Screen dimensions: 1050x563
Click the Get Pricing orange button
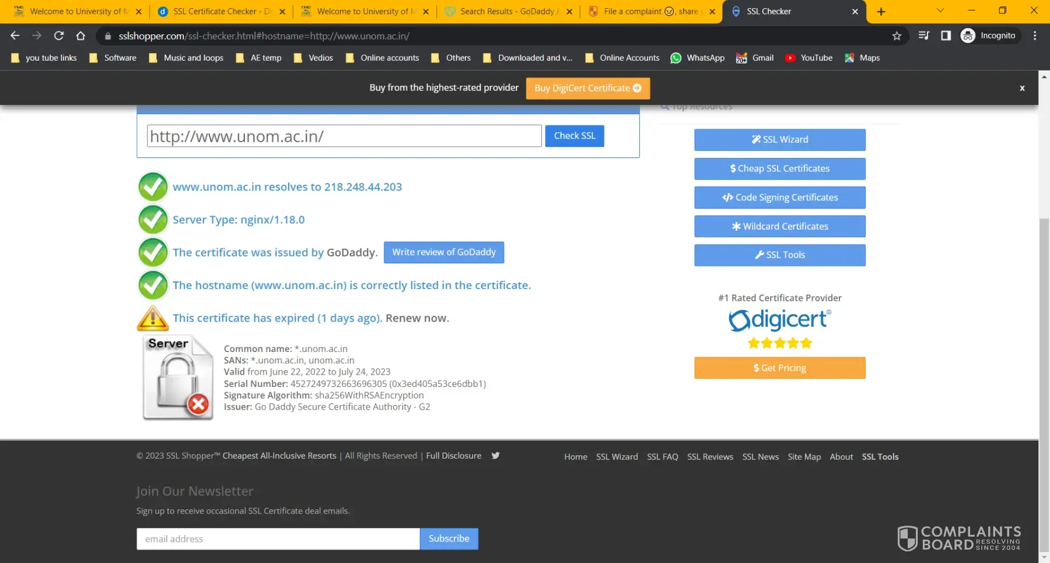click(x=779, y=368)
